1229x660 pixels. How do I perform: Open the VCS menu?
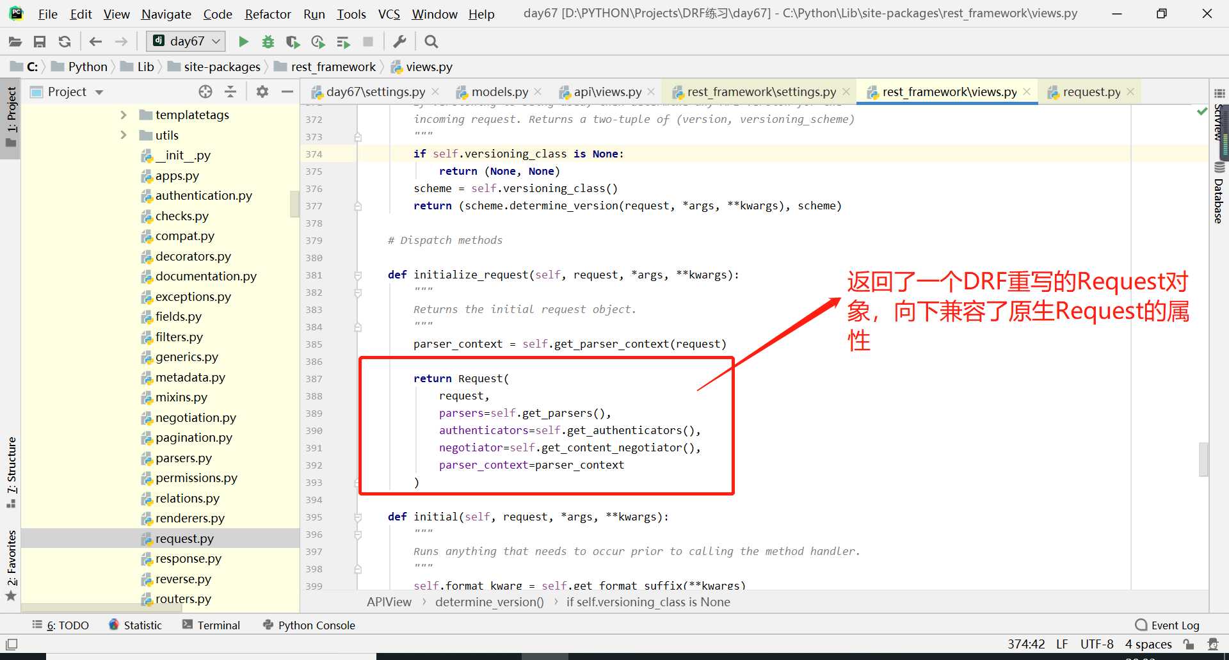coord(389,14)
